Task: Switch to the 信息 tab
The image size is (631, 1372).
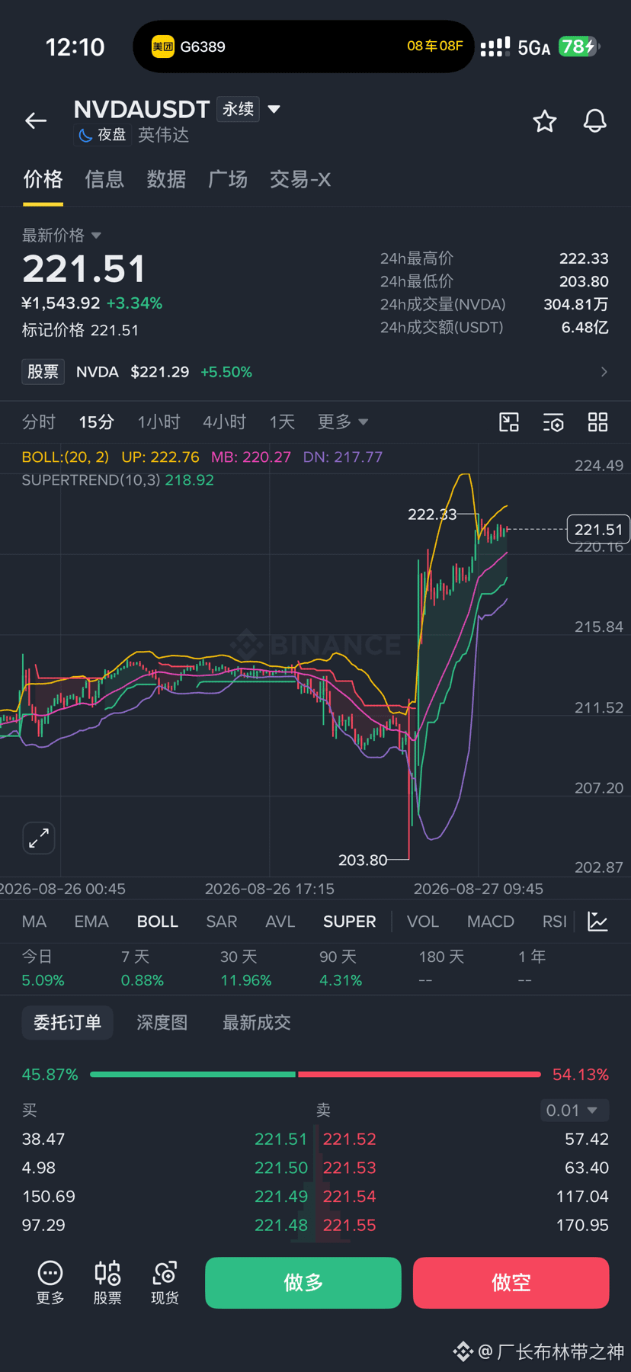Action: pyautogui.click(x=104, y=180)
